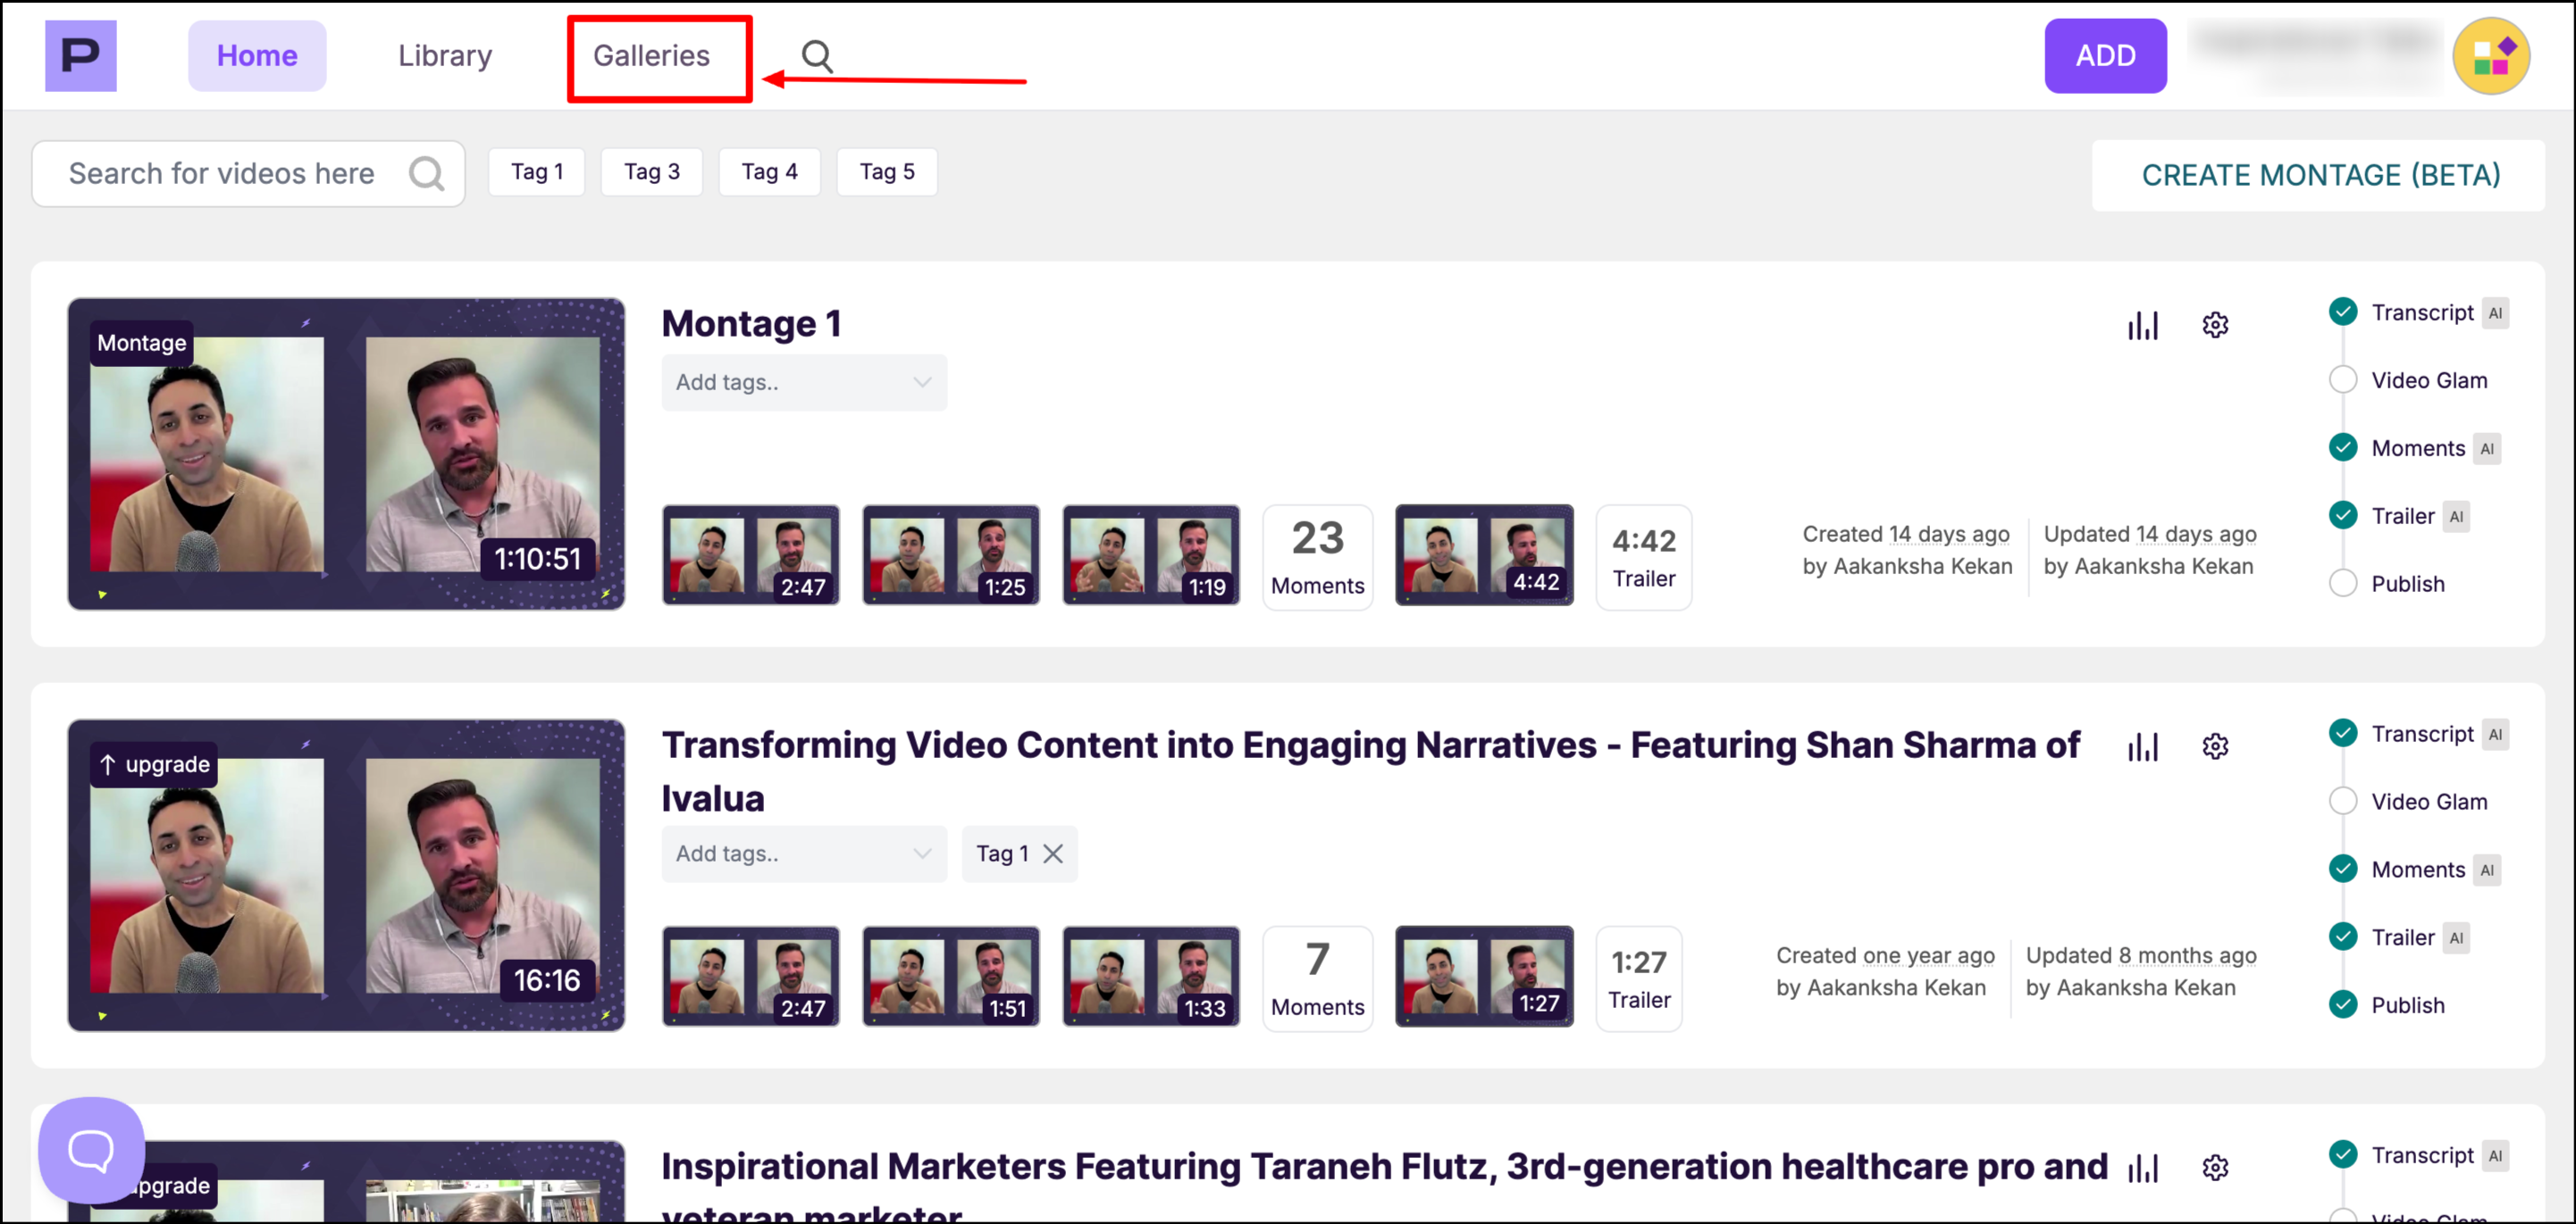
Task: Toggle Video Glam for Montage 1
Action: (2342, 380)
